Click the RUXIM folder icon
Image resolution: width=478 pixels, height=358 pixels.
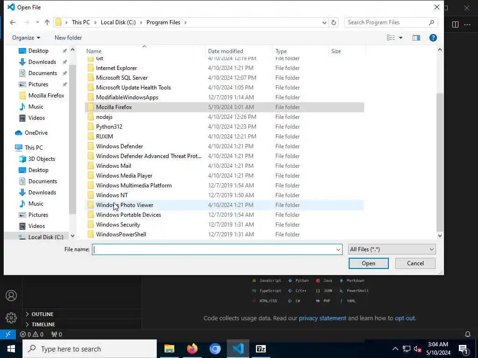pos(91,137)
